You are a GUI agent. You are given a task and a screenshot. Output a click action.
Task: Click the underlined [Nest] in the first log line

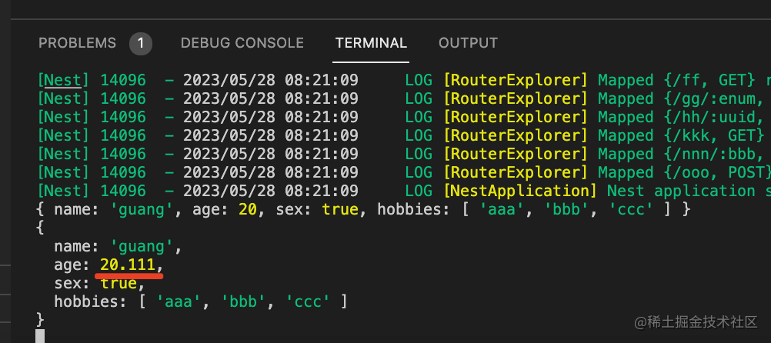pos(65,80)
